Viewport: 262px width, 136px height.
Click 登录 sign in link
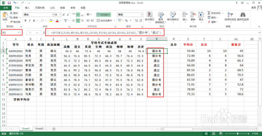tap(254, 8)
